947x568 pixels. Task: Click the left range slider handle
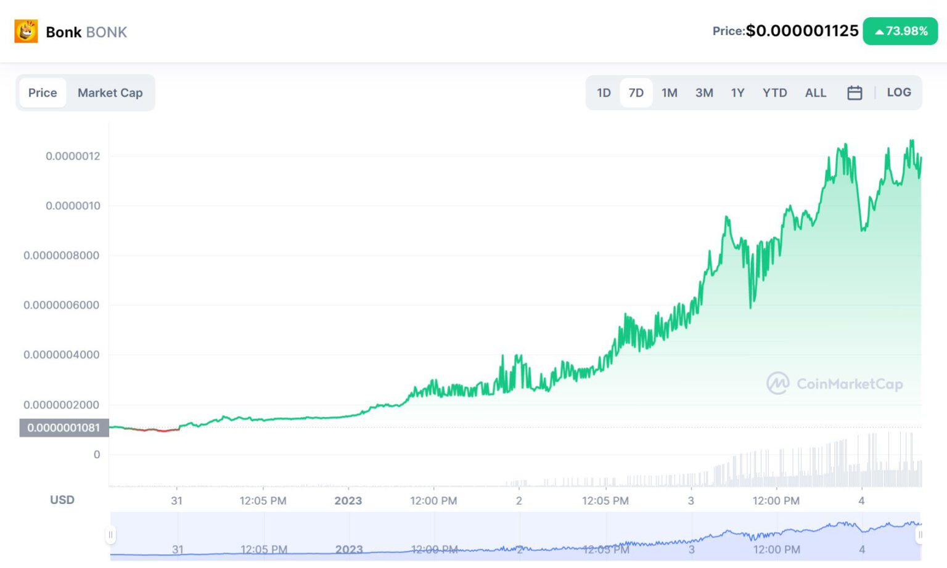[111, 535]
